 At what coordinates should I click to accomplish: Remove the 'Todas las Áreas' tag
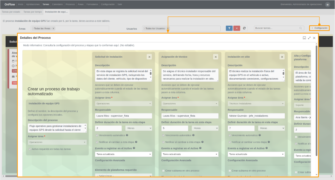53,28
